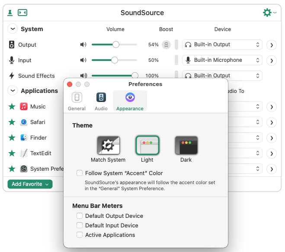Screen dimensions: 285x252
Task: Close the Preferences window
Action: coord(70,84)
